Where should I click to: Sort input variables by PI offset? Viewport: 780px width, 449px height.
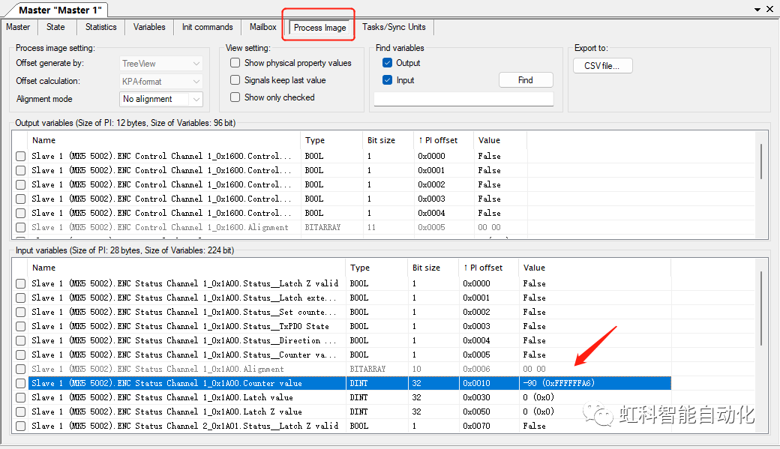488,268
